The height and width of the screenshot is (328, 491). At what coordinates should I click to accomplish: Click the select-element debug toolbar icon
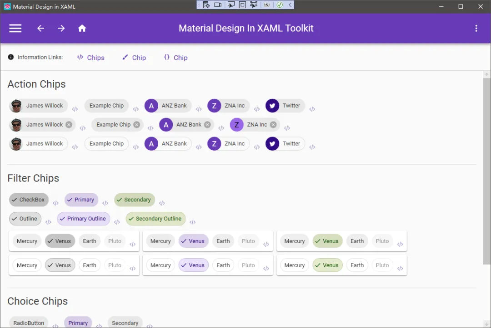[231, 5]
